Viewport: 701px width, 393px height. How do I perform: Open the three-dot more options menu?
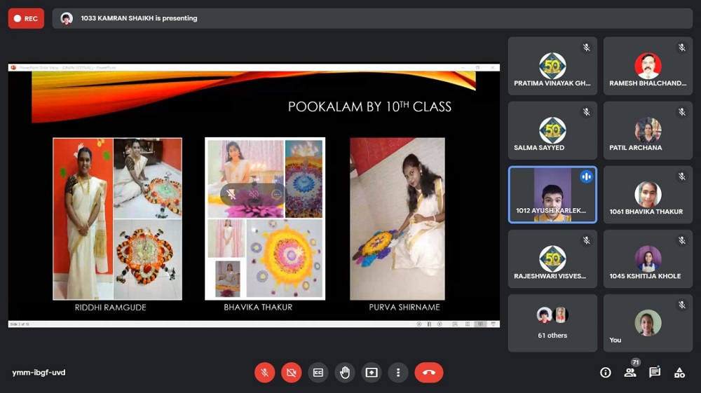click(397, 373)
